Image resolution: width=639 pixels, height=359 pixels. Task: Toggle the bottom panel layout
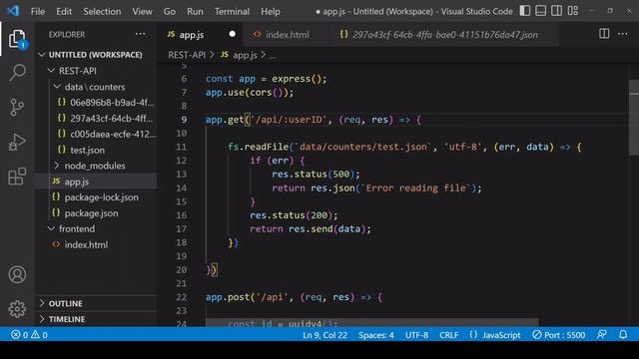coord(541,11)
